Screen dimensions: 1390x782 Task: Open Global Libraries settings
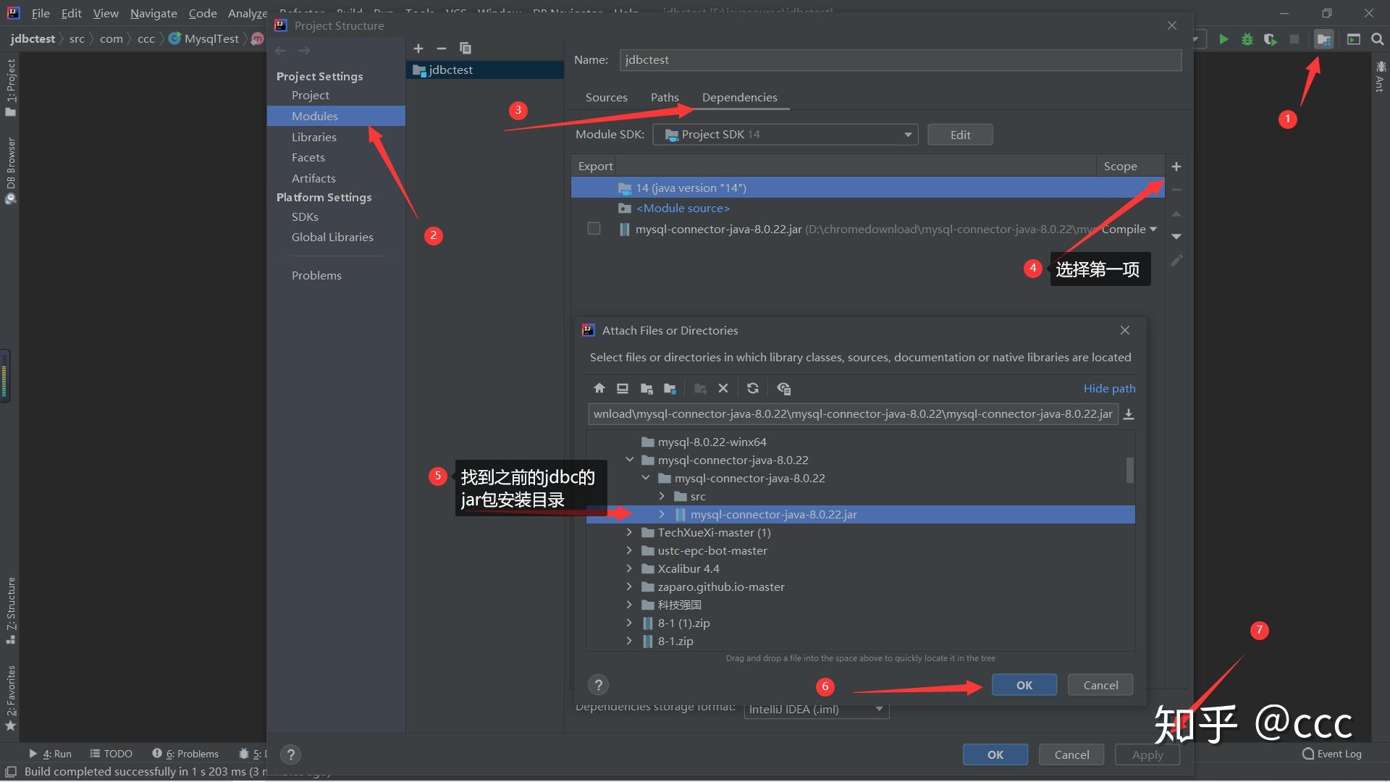coord(332,237)
